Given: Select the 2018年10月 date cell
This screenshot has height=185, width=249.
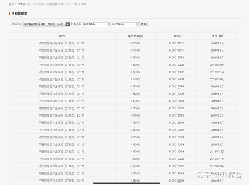Looking at the screenshot, I should tap(217, 166).
